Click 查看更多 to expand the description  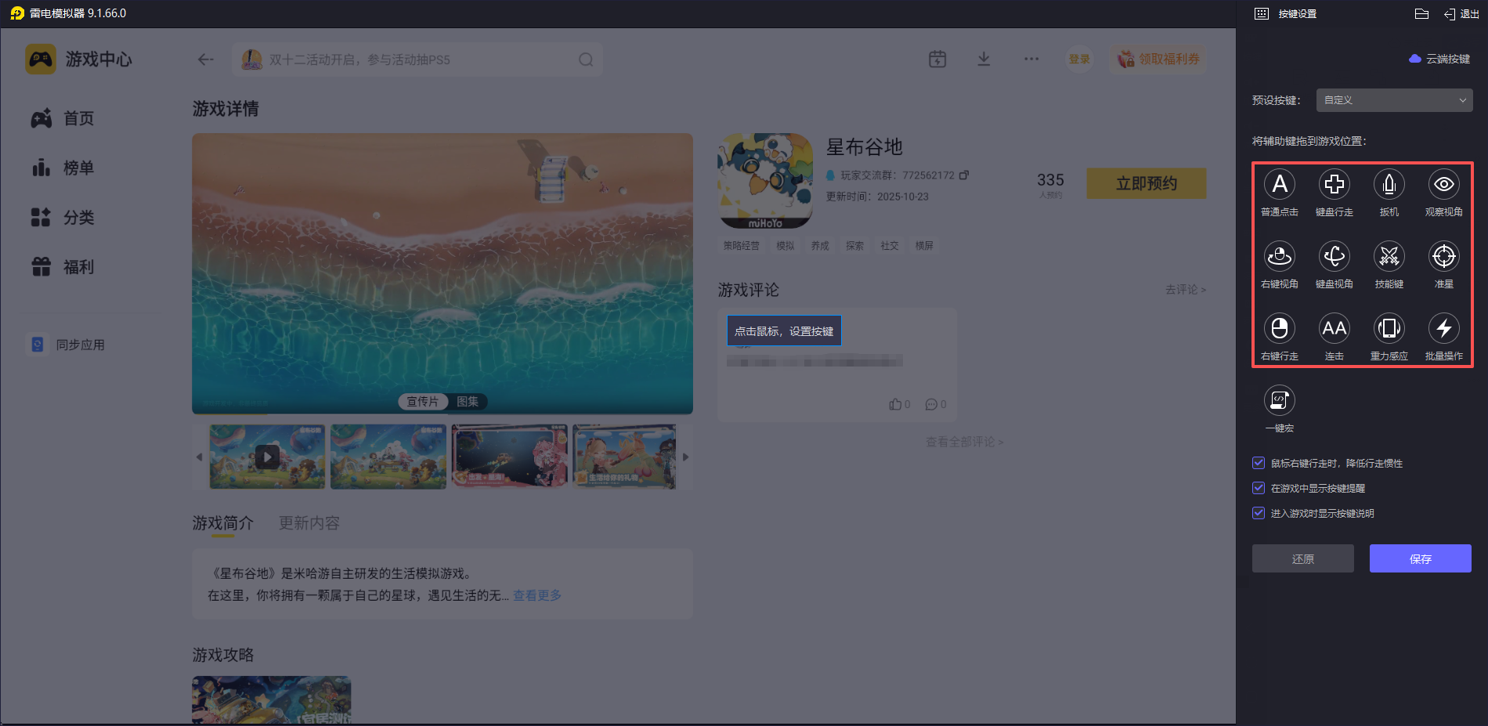[x=537, y=595]
